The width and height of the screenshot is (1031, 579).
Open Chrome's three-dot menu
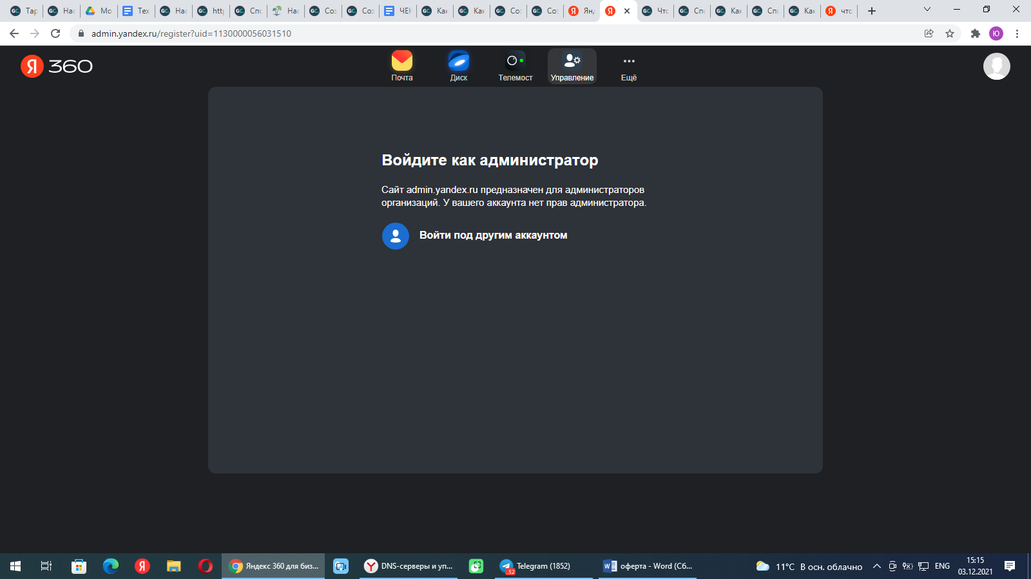[x=1017, y=33]
